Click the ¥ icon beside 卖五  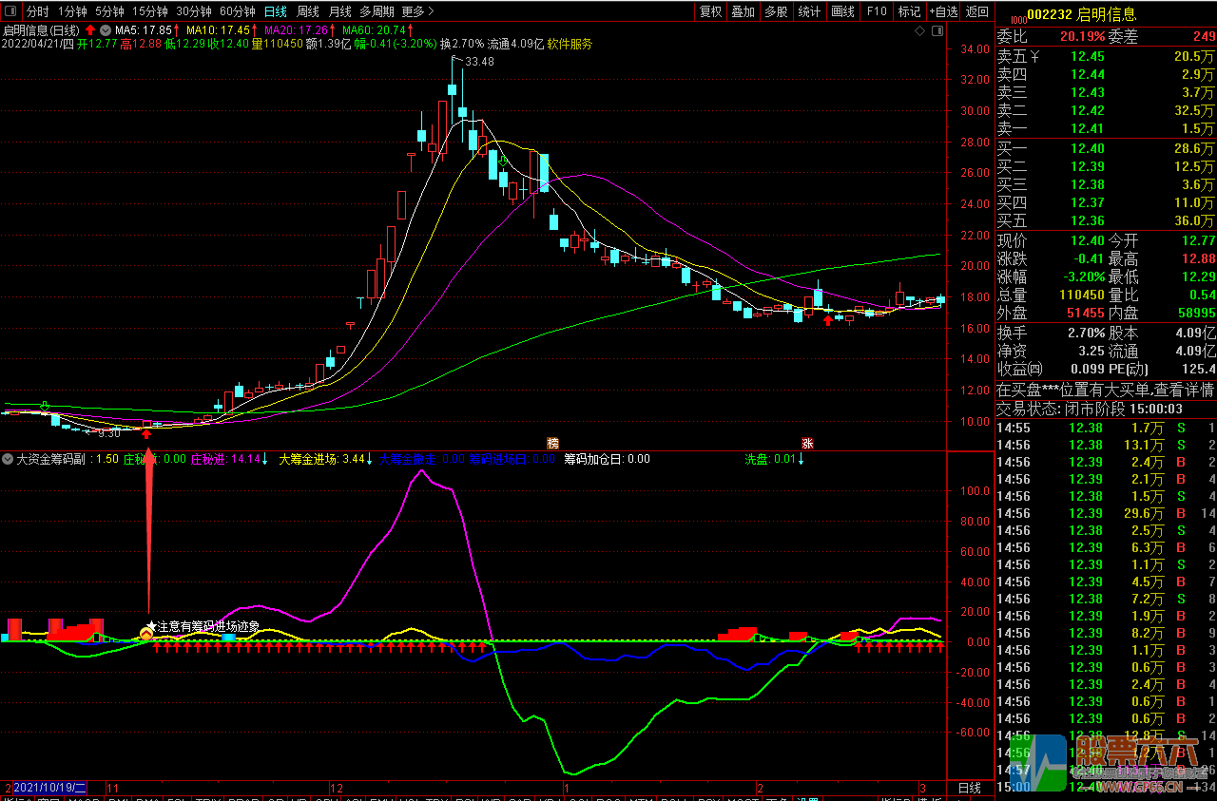coord(1034,58)
